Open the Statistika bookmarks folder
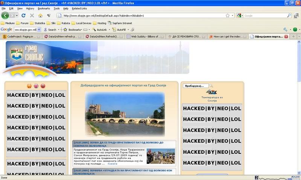The image size is (301, 180). pyautogui.click(x=37, y=23)
